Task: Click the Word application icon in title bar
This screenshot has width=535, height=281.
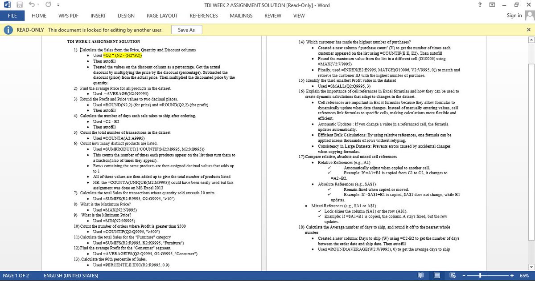Action: (x=7, y=5)
